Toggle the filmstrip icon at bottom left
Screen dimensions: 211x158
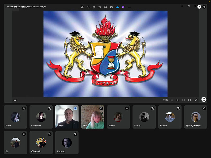coord(15,100)
